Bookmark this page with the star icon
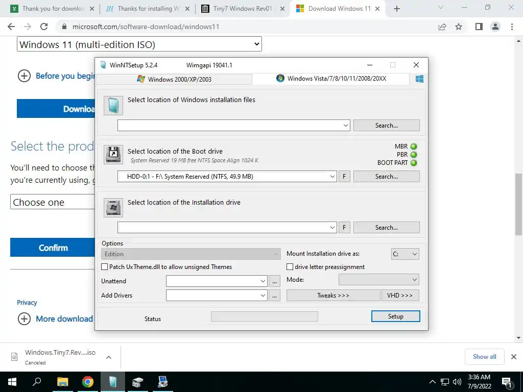This screenshot has height=392, width=523. 459,27
